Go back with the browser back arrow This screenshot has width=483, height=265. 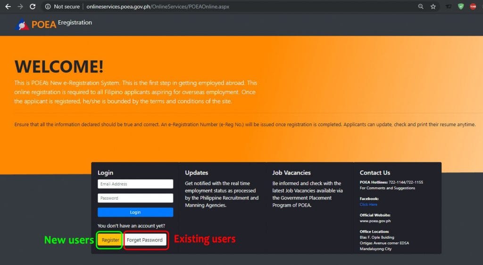click(8, 7)
